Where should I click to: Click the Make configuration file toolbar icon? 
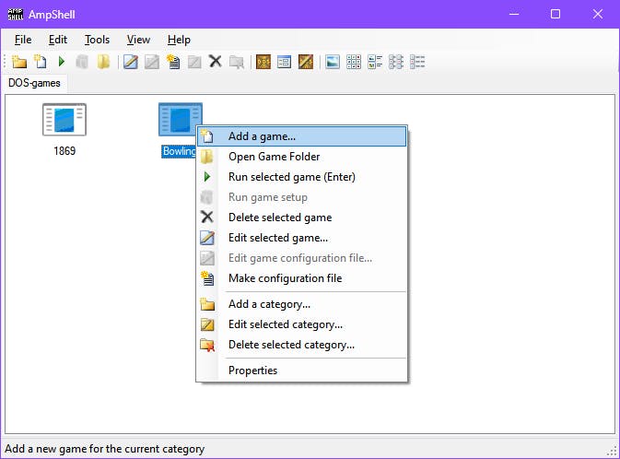[x=173, y=62]
